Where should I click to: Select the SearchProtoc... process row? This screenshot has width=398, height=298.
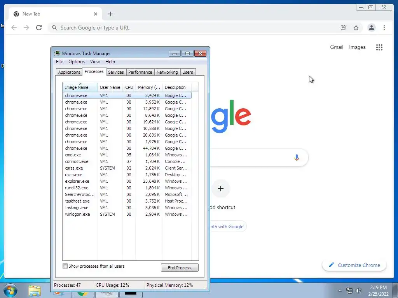tap(127, 194)
